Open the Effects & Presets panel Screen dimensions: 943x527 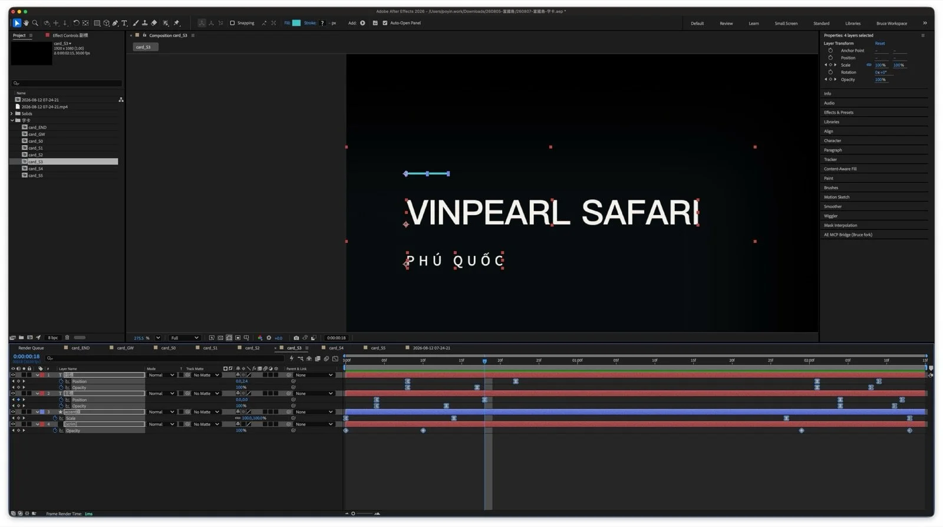(x=838, y=112)
